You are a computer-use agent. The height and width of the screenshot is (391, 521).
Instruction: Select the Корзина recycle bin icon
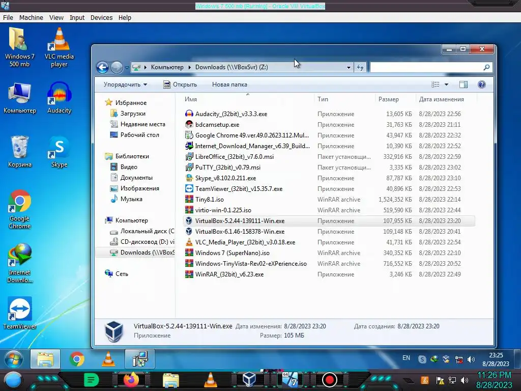coord(20,152)
